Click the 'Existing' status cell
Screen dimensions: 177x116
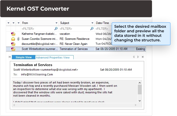[x=140, y=49]
